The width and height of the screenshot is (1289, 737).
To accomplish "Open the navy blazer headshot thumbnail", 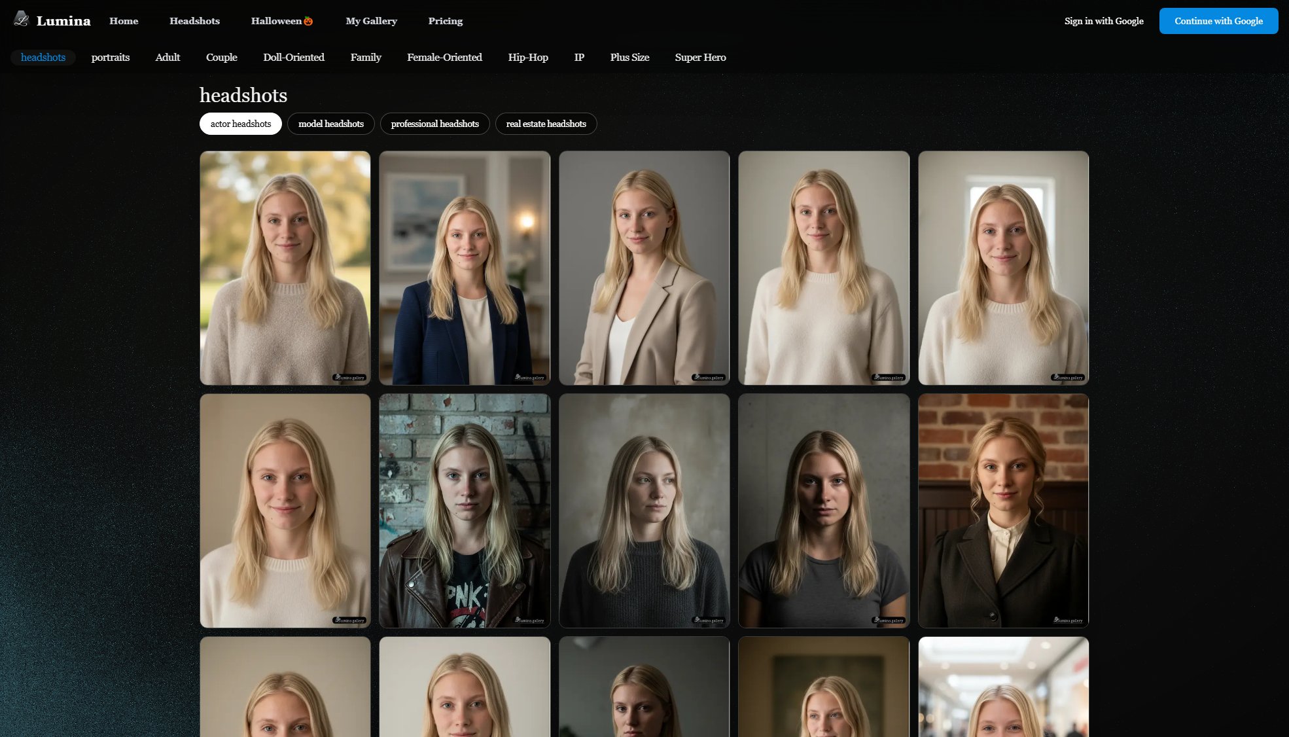I will (465, 268).
